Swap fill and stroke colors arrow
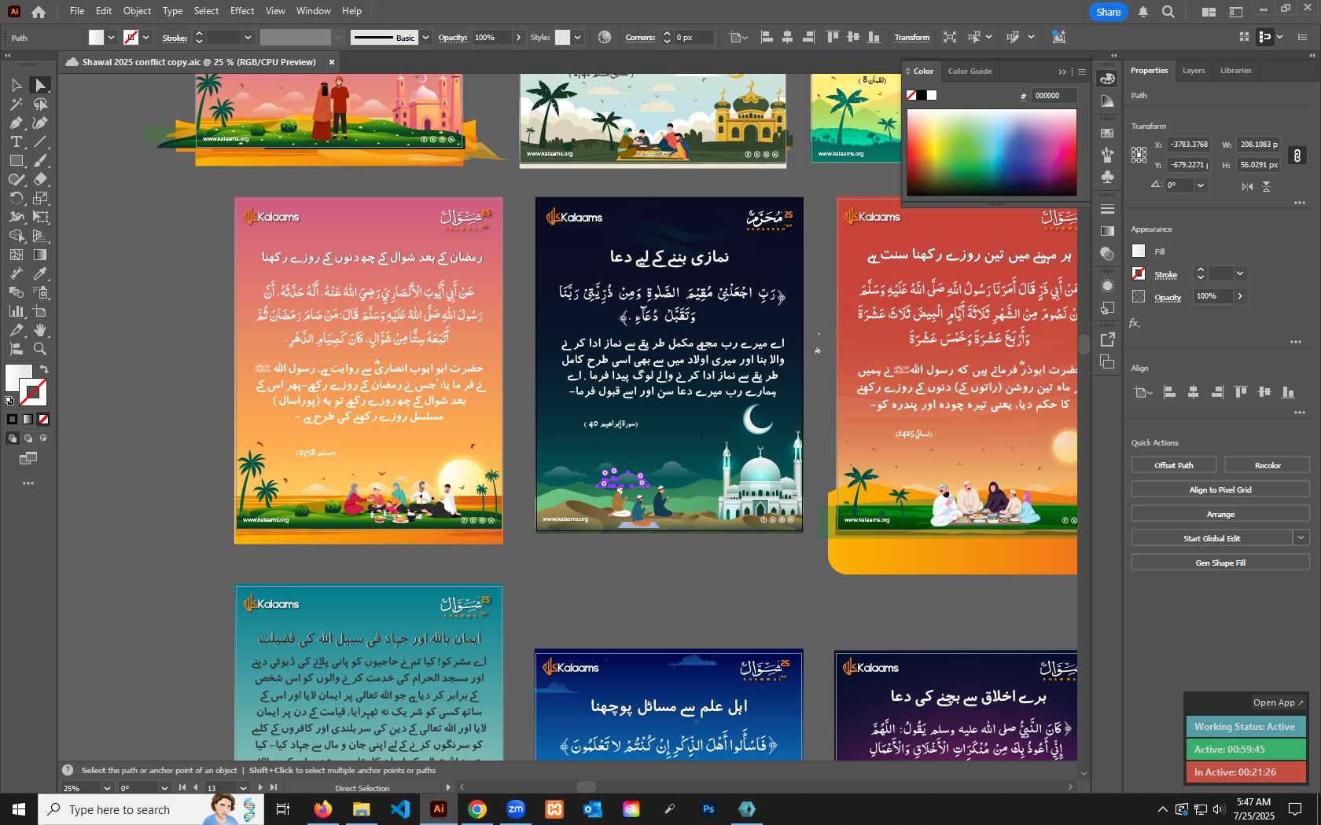The height and width of the screenshot is (825, 1321). [44, 368]
